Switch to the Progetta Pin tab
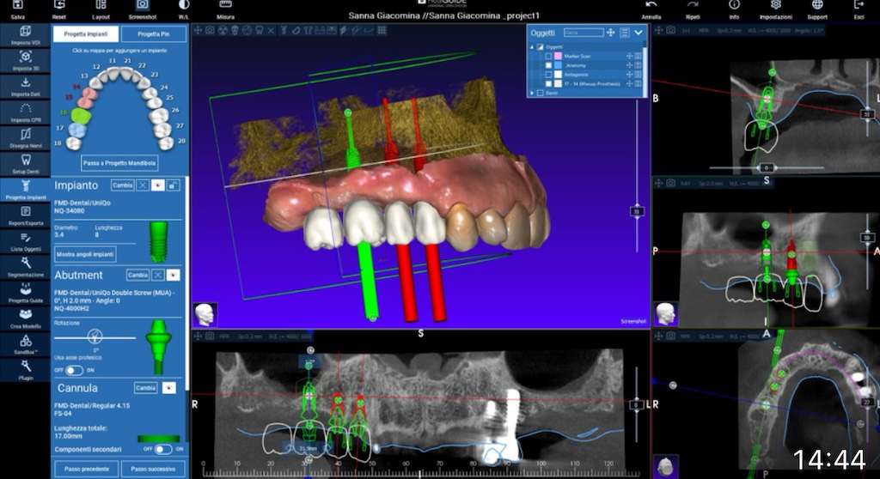 pyautogui.click(x=153, y=34)
